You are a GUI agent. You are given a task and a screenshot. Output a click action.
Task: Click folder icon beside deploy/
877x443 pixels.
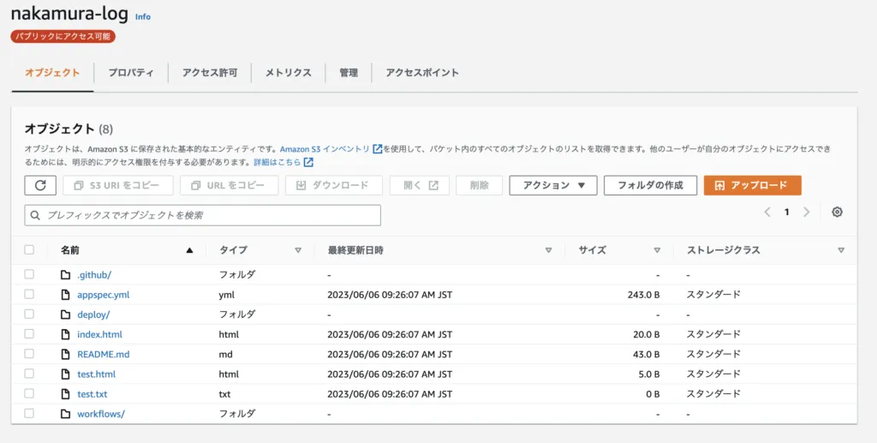(65, 314)
